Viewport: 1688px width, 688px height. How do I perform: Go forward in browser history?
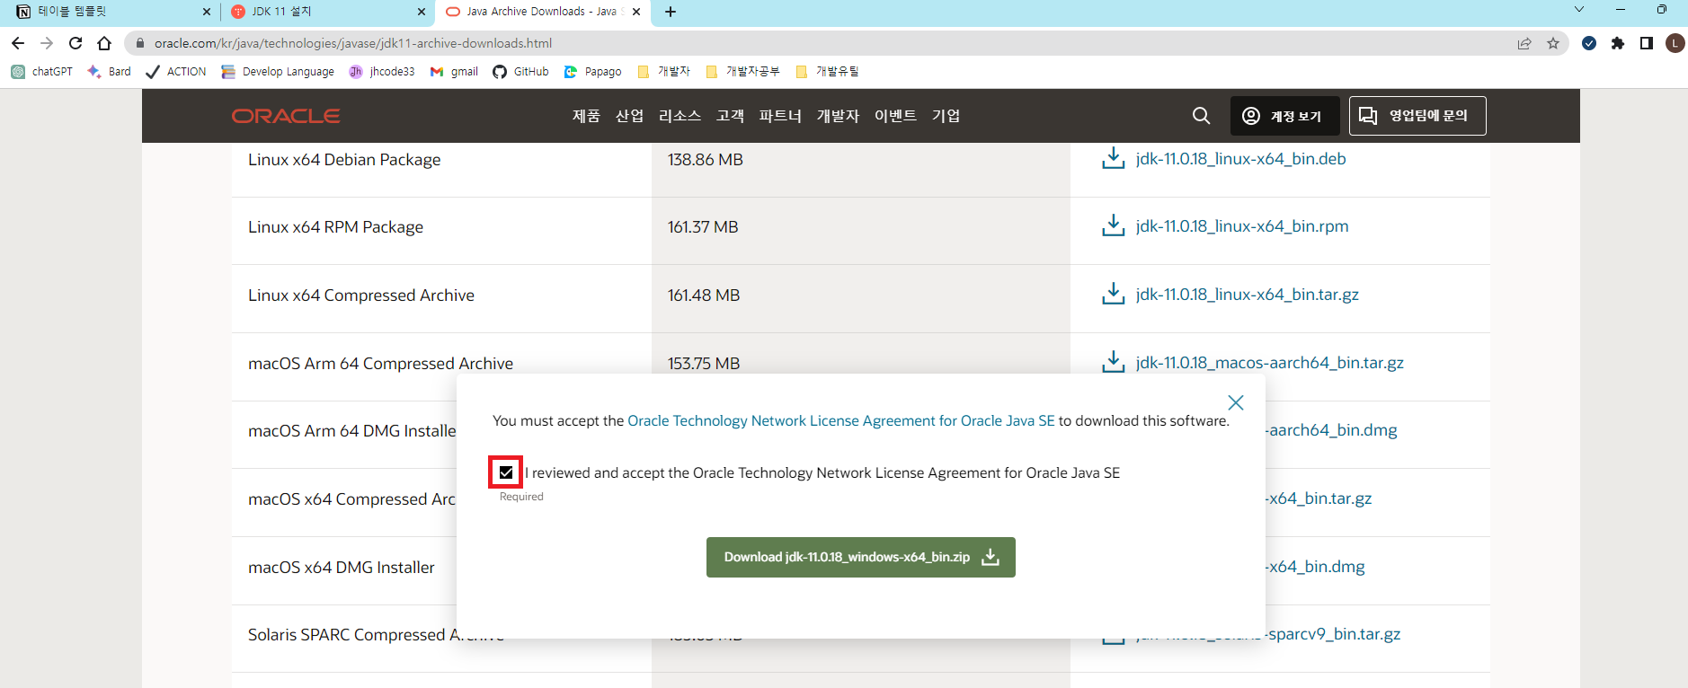[47, 43]
